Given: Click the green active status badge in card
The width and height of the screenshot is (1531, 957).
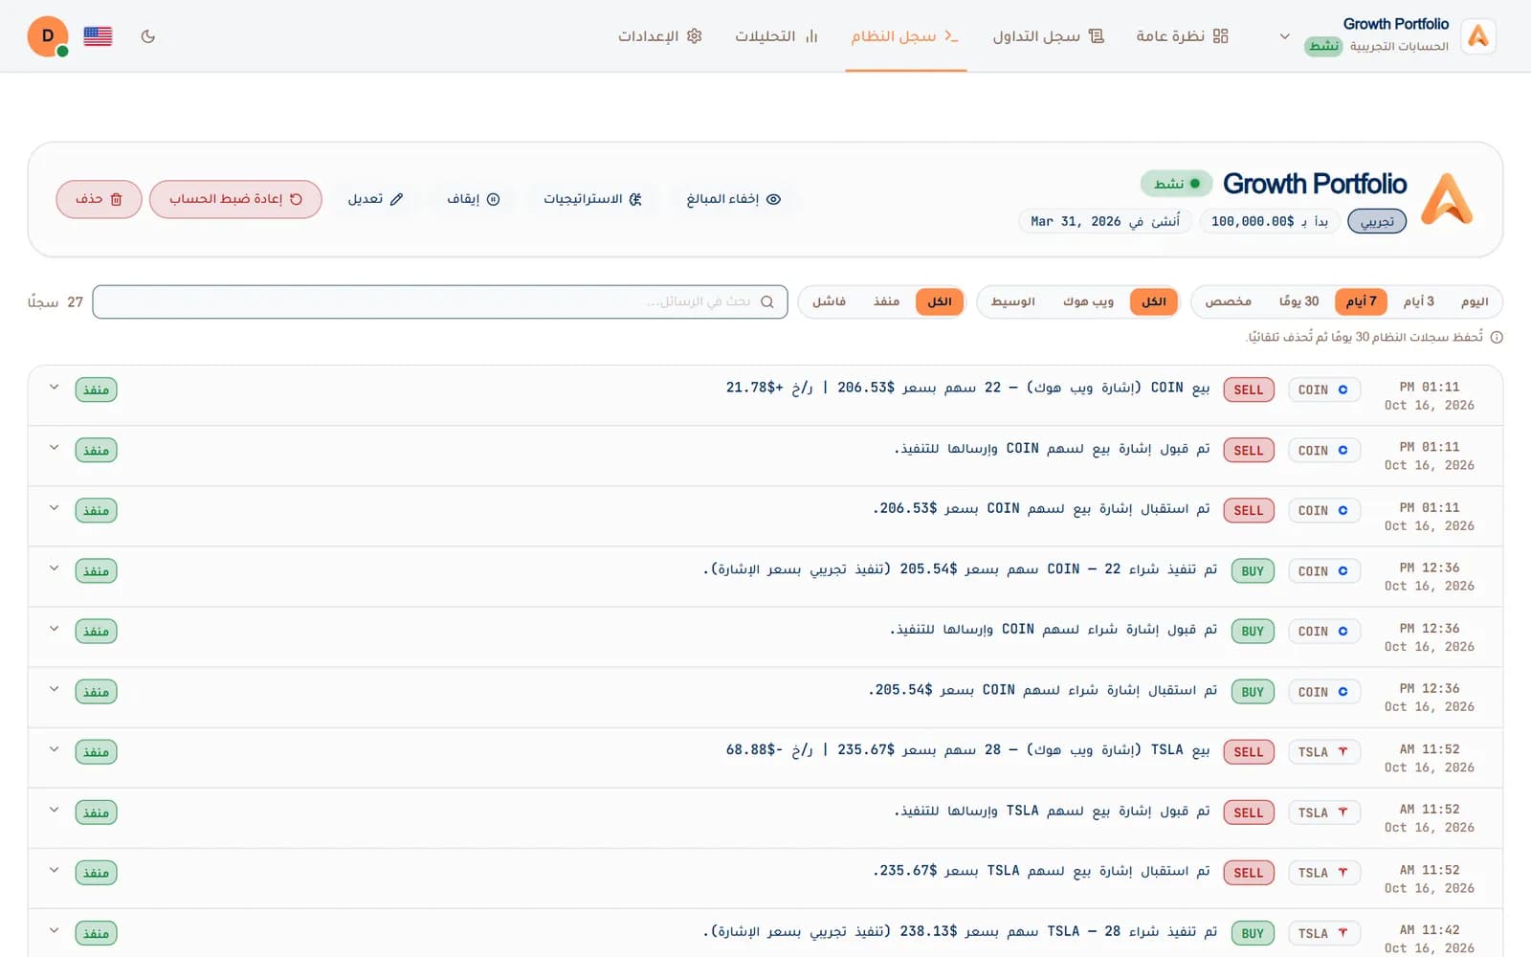Looking at the screenshot, I should tap(1176, 184).
